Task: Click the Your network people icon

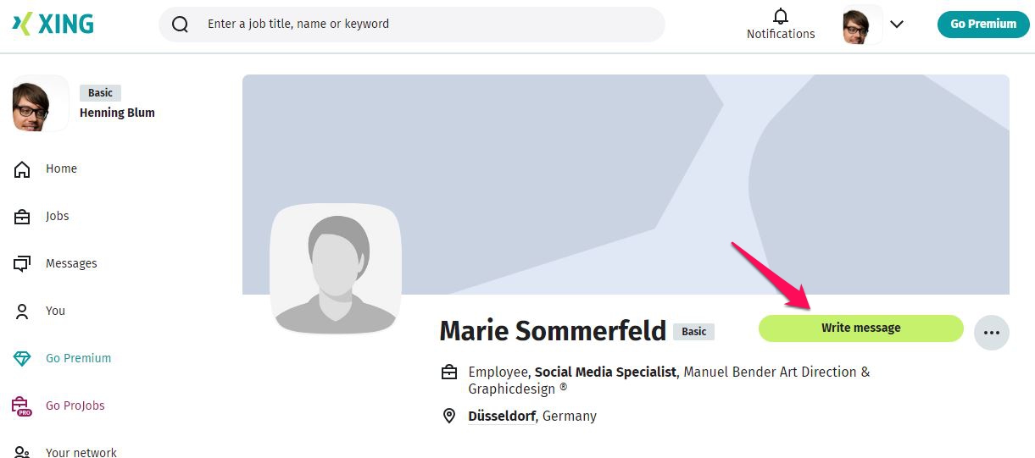Action: pos(23,453)
